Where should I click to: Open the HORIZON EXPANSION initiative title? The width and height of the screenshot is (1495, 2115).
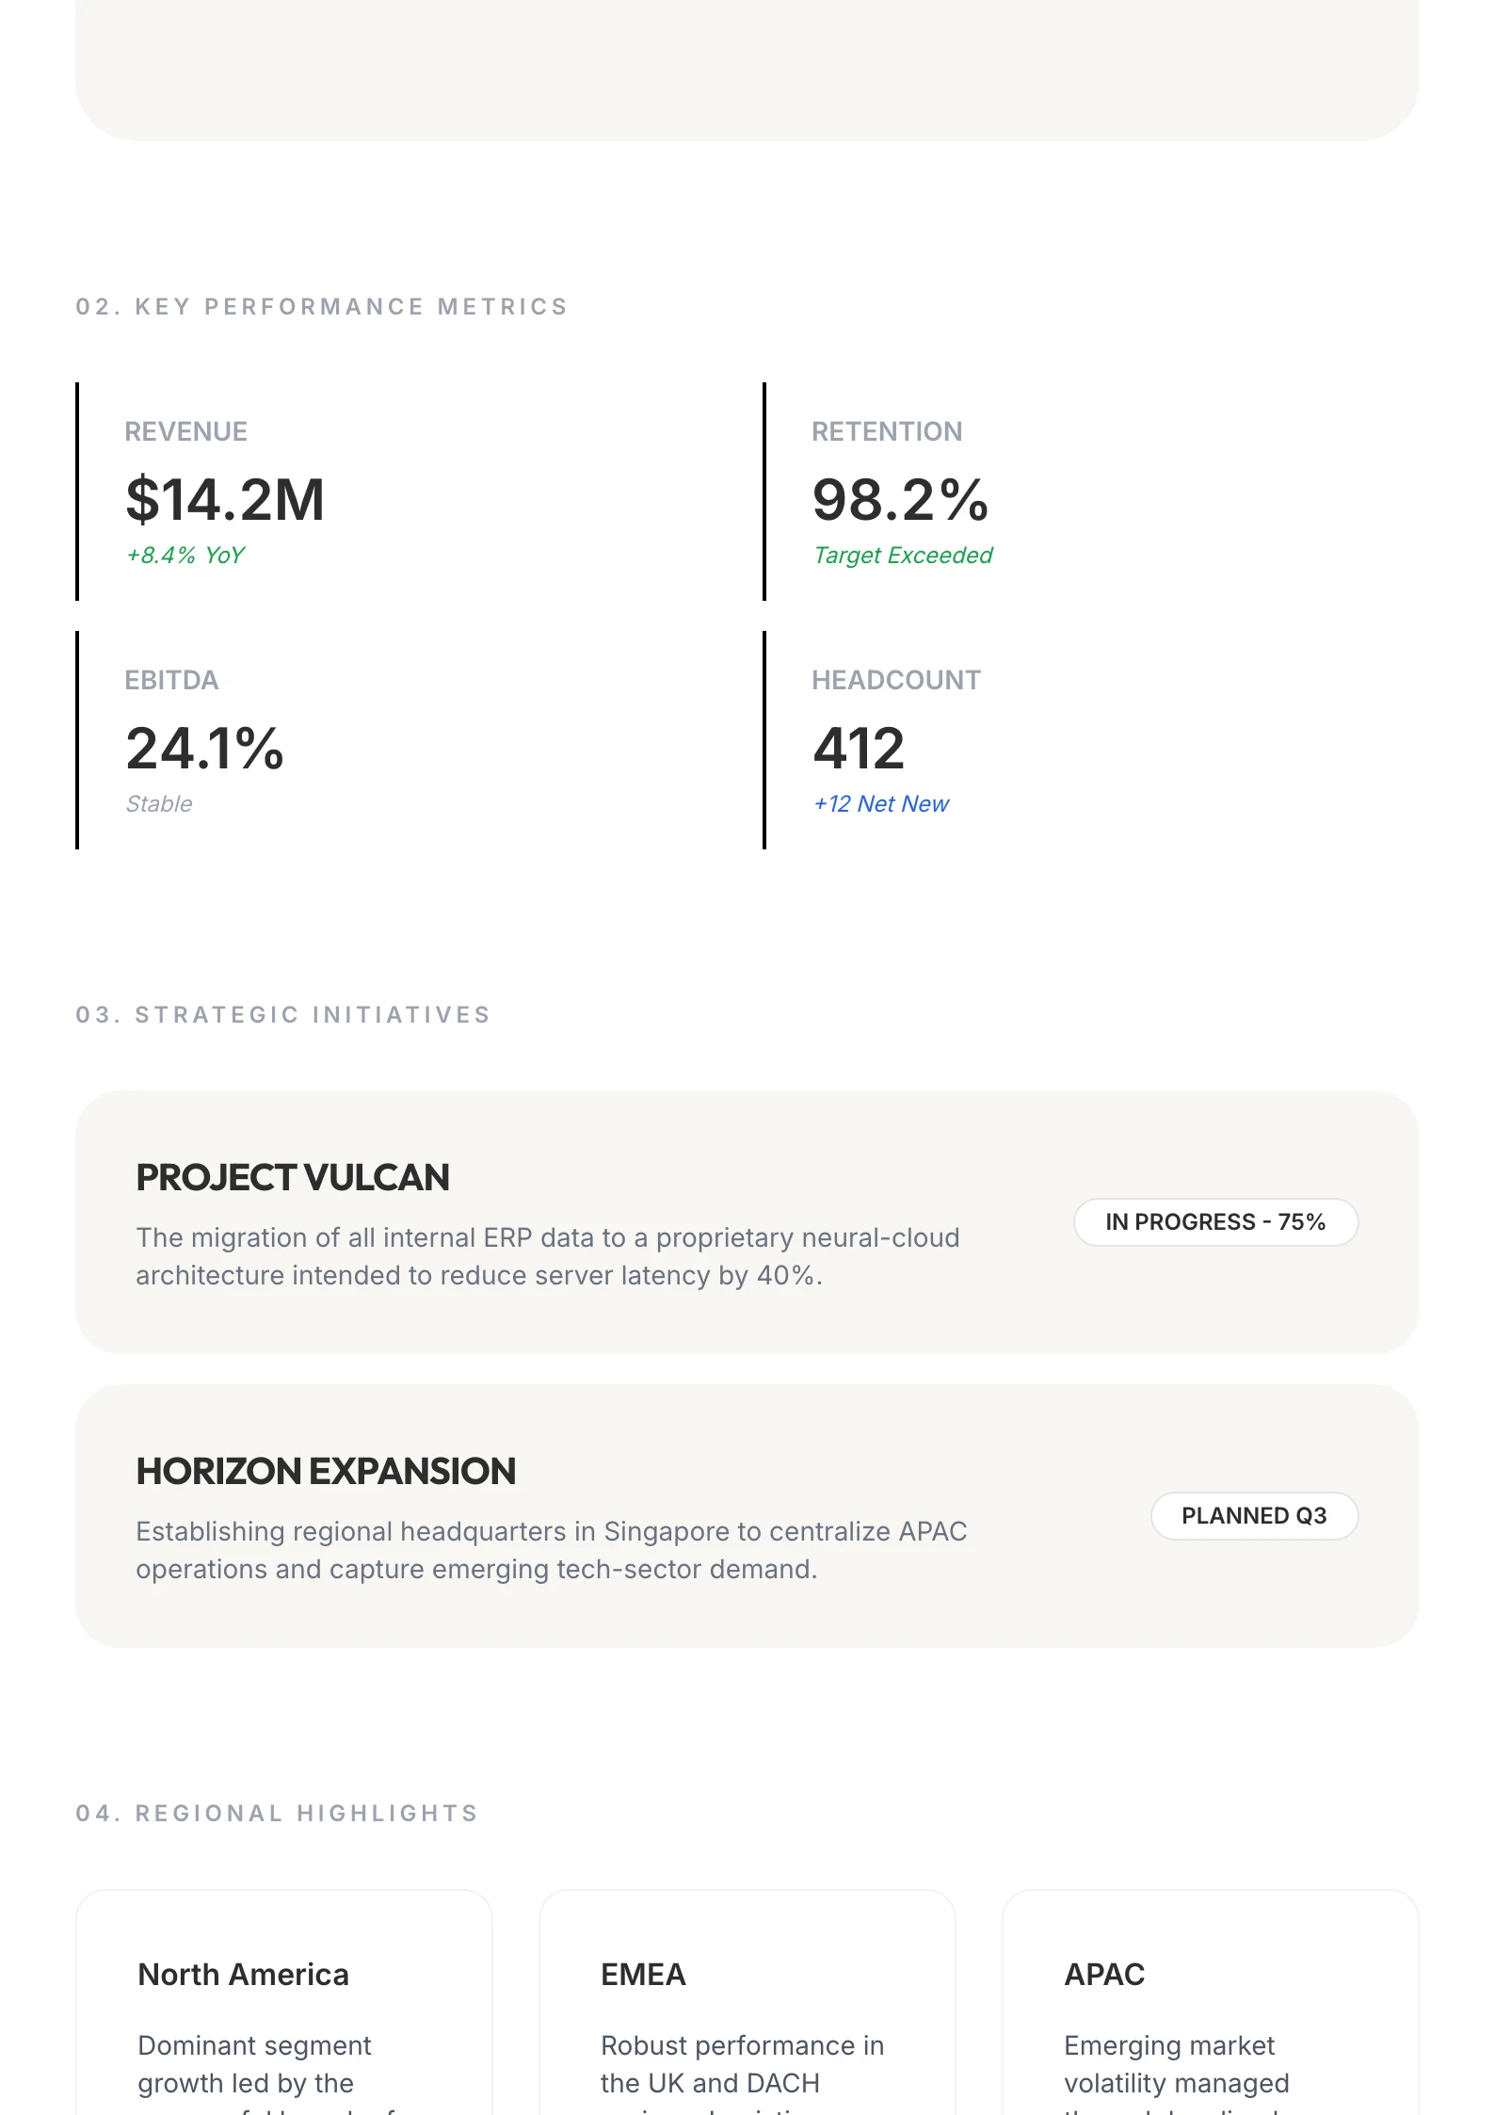[326, 1472]
